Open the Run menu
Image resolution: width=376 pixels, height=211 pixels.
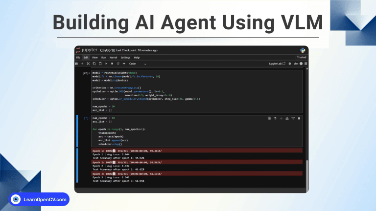coord(103,57)
